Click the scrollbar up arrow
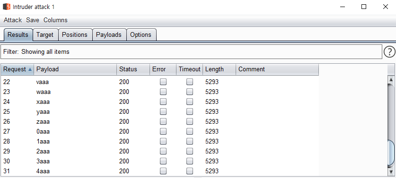The image size is (396, 178). 391,80
